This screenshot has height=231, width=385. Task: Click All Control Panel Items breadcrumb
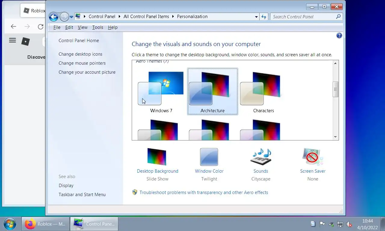pyautogui.click(x=146, y=17)
